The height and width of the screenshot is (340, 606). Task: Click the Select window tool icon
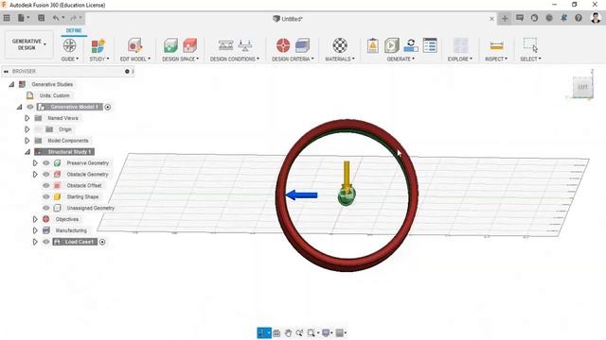[530, 44]
